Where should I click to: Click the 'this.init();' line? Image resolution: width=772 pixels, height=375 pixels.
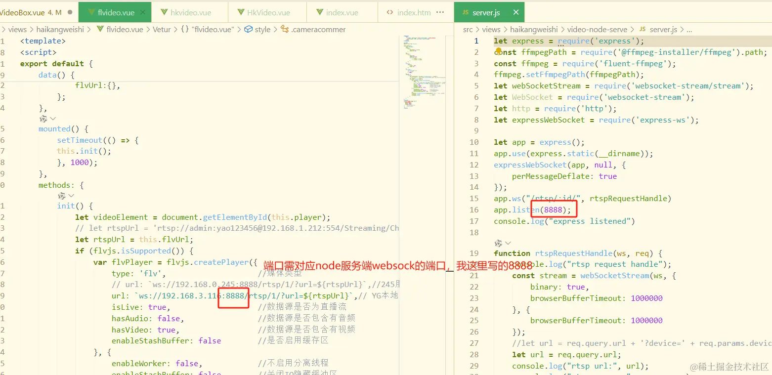[x=84, y=151]
